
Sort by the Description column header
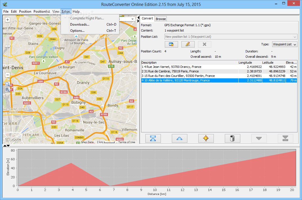pos(190,63)
